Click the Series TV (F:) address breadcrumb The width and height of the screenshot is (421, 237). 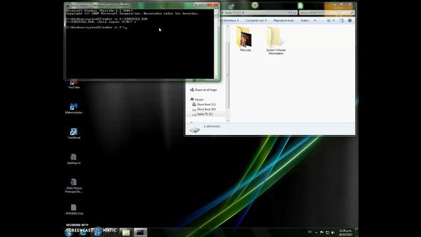233,13
